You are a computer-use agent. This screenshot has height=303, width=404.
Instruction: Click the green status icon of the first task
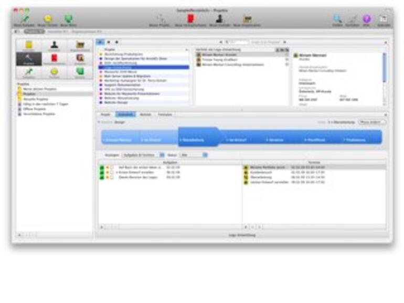[102, 168]
